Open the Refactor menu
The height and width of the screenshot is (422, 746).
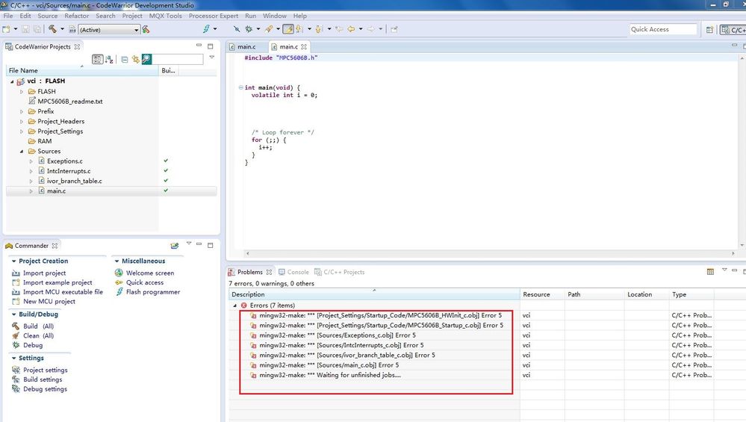point(77,16)
